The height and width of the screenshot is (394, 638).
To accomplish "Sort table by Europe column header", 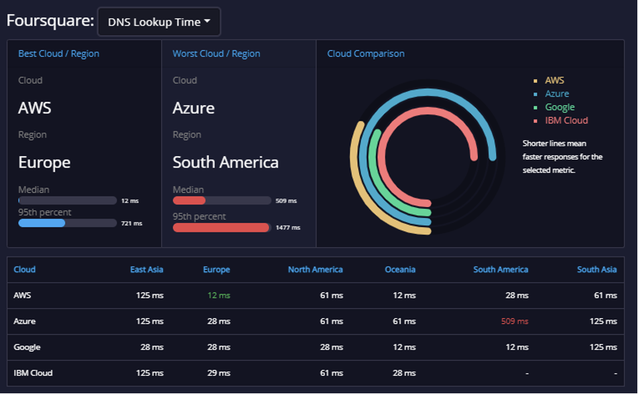I will coord(216,269).
